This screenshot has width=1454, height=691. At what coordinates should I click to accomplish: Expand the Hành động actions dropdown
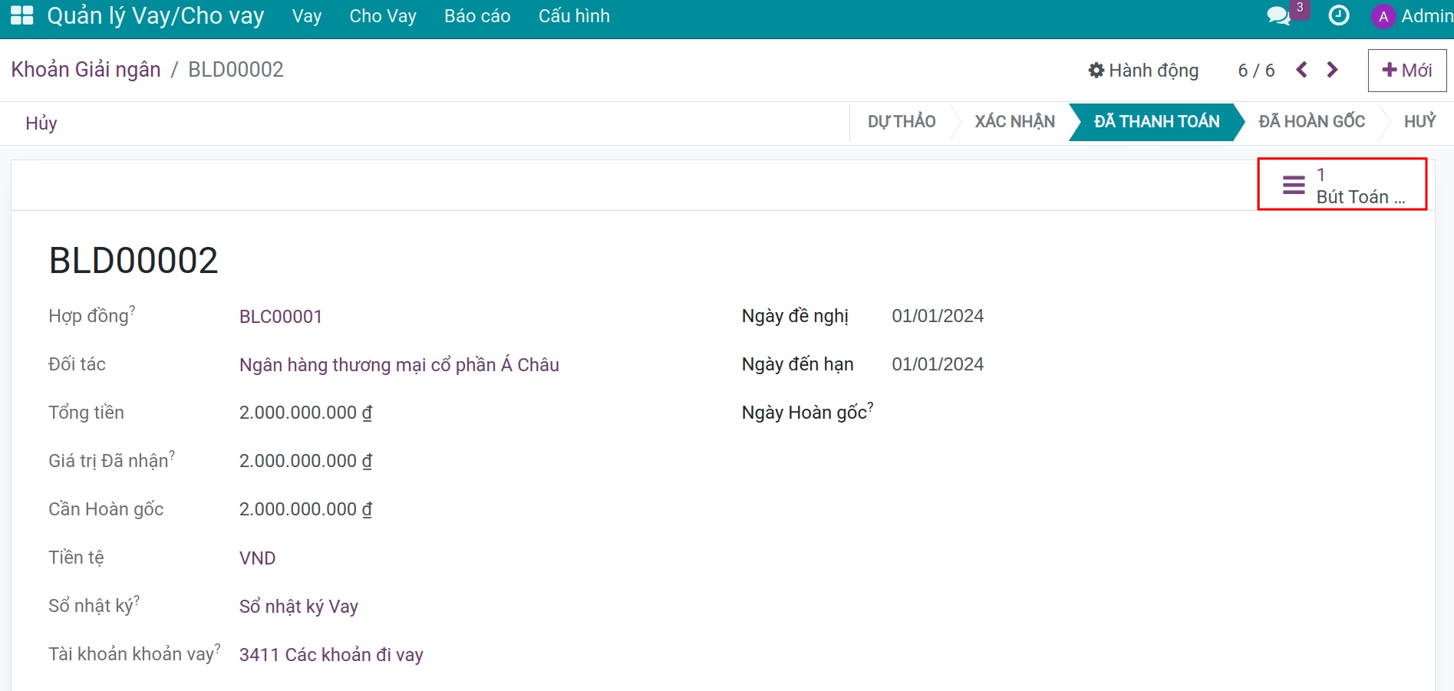click(x=1143, y=71)
